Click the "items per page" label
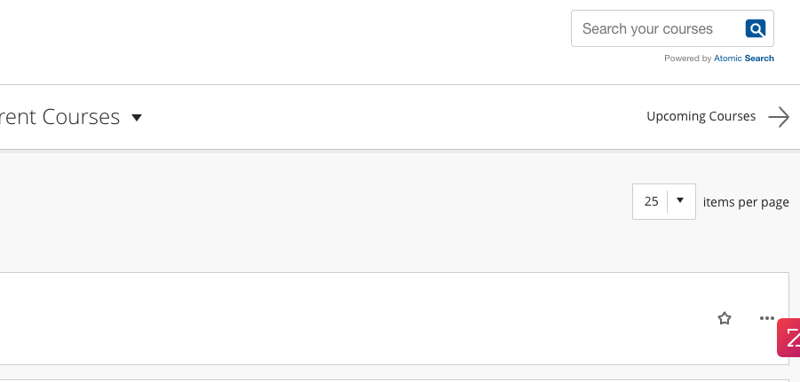 coord(746,202)
